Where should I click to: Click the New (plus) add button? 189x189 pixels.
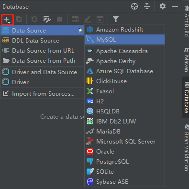7,20
